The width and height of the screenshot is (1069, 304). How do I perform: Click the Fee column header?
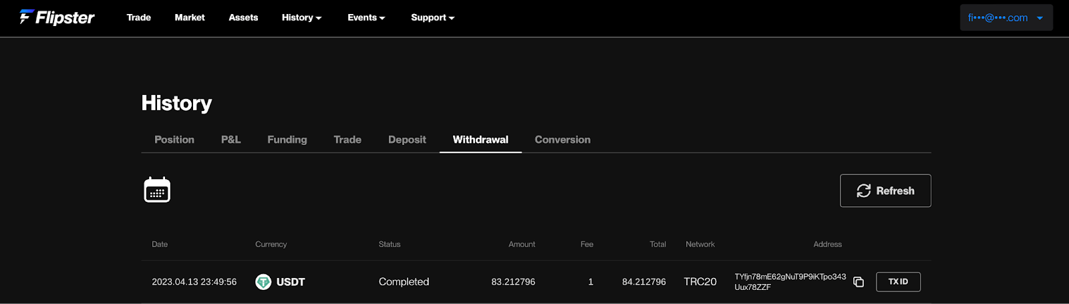(587, 245)
